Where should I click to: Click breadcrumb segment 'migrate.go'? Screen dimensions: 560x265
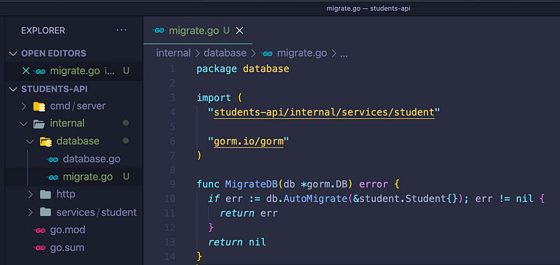pos(302,53)
